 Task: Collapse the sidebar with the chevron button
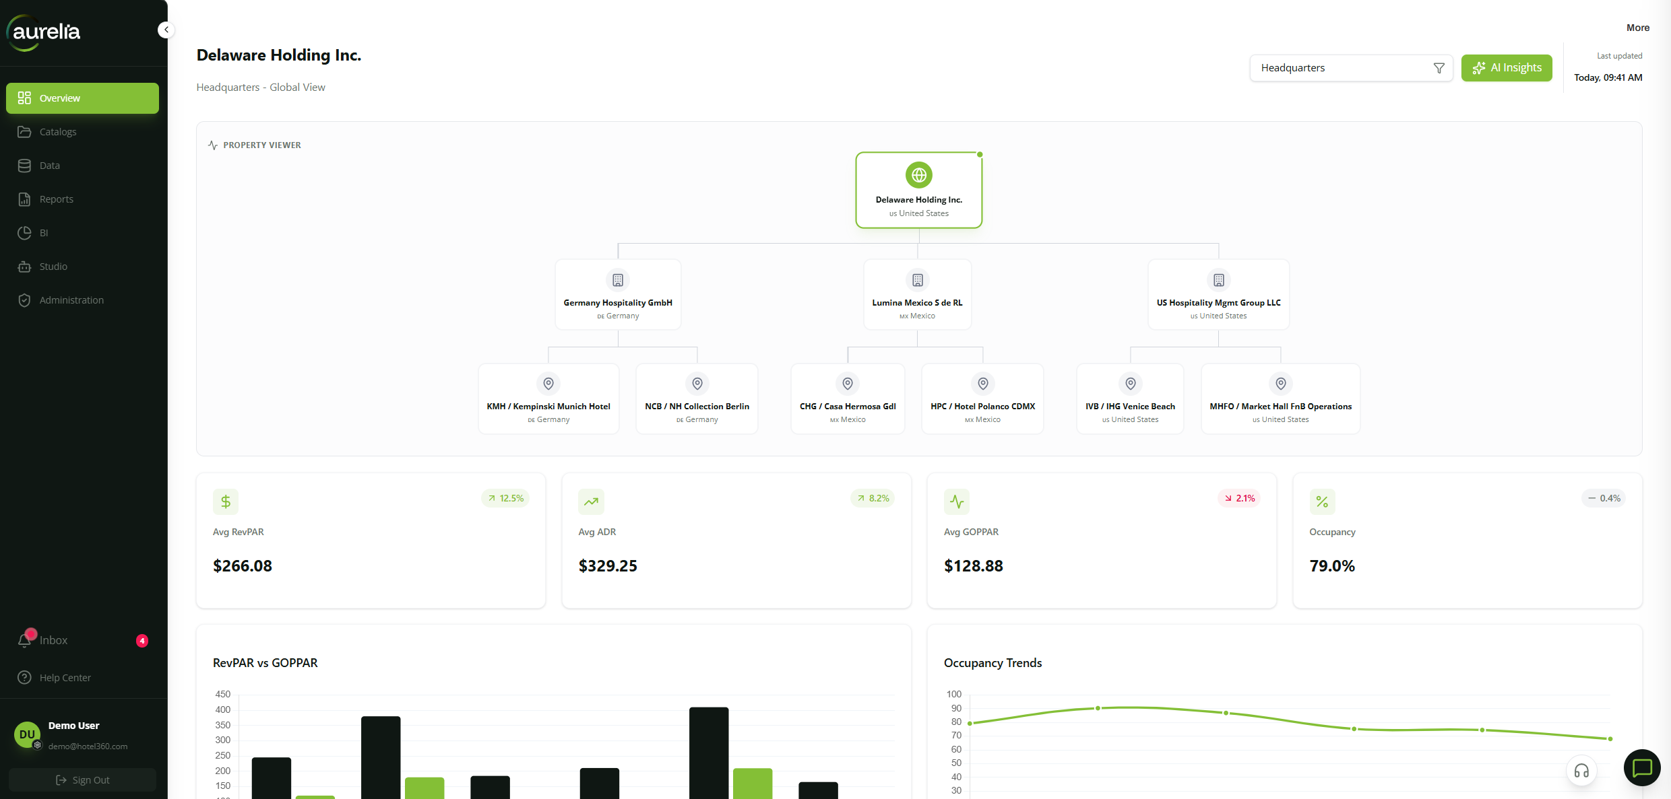(x=166, y=30)
